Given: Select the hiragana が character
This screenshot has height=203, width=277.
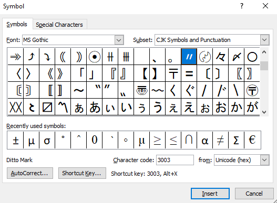Looking at the screenshot, I should pos(252,107).
